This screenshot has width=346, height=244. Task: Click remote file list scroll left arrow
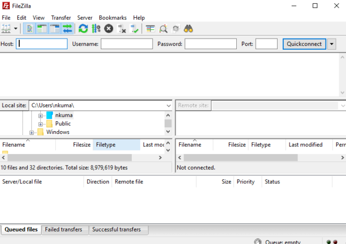(x=180, y=157)
